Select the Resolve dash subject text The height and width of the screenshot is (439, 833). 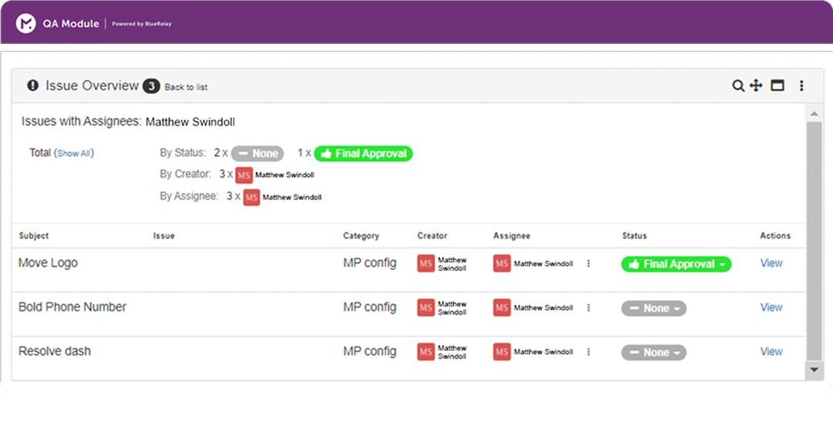point(54,351)
